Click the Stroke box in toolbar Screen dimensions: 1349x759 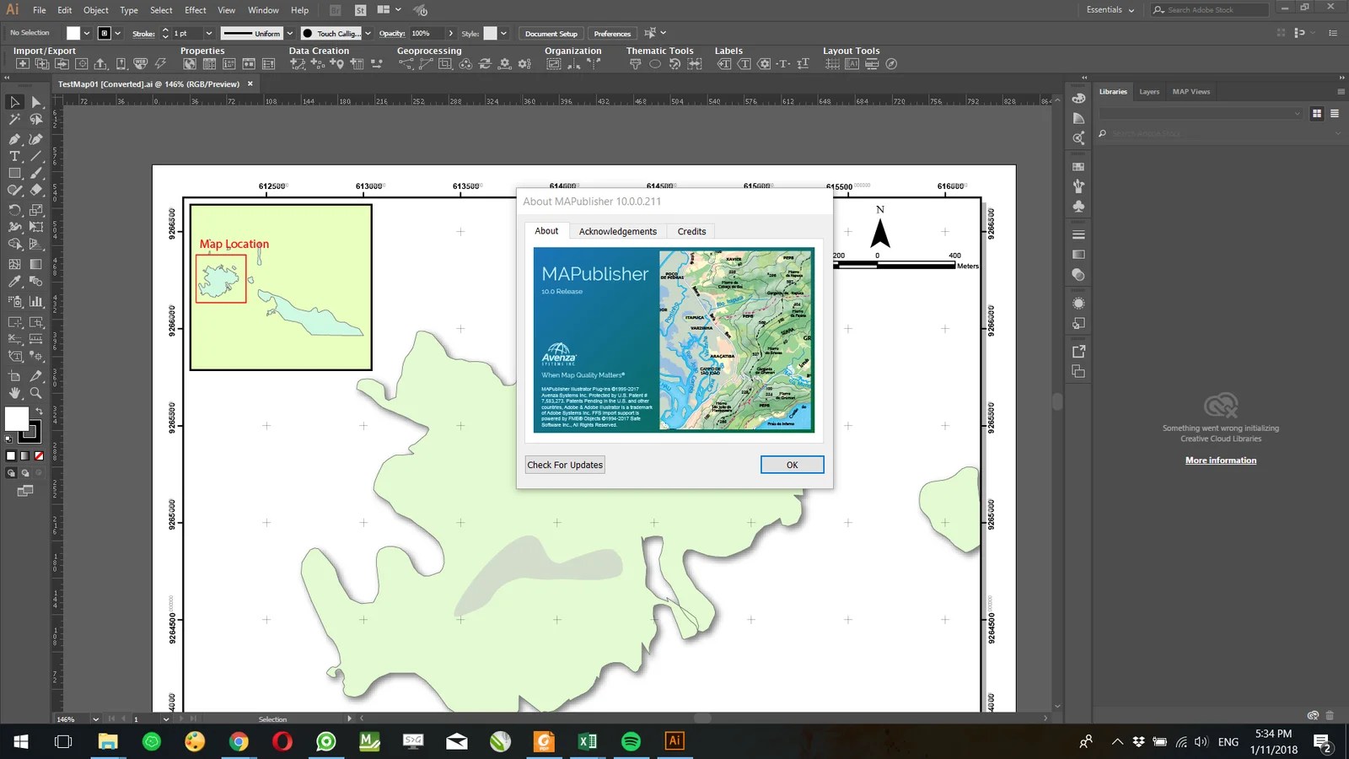[x=31, y=433]
